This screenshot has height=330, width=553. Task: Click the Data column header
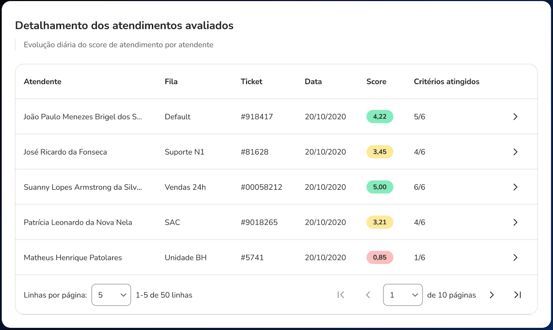pyautogui.click(x=313, y=82)
